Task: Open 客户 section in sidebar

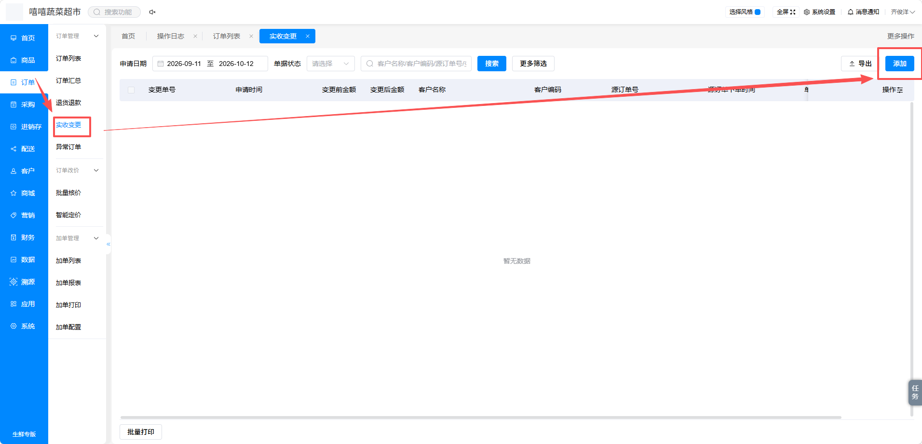Action: click(24, 171)
